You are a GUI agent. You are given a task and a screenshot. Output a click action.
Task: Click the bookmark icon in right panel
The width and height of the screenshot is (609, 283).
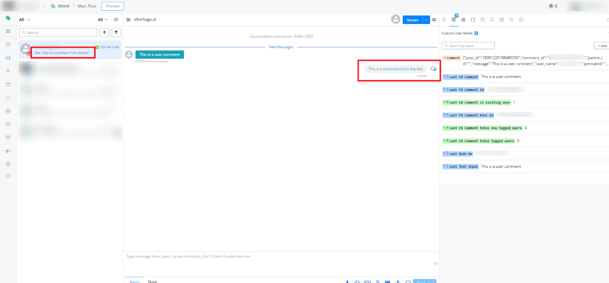click(x=492, y=20)
